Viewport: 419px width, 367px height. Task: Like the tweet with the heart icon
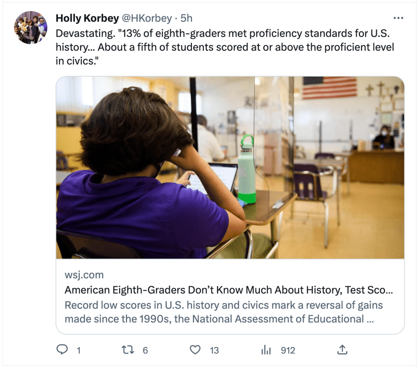pyautogui.click(x=196, y=350)
